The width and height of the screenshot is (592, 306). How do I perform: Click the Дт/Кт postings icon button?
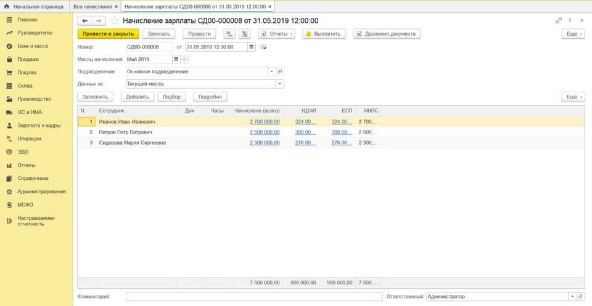[229, 34]
